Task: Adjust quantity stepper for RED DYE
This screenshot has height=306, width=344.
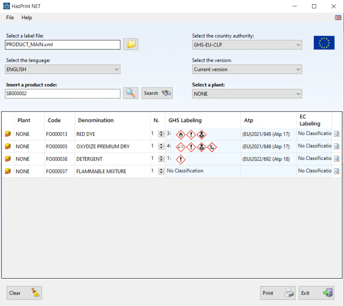Action: [161, 134]
